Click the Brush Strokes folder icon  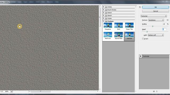point(106,10)
